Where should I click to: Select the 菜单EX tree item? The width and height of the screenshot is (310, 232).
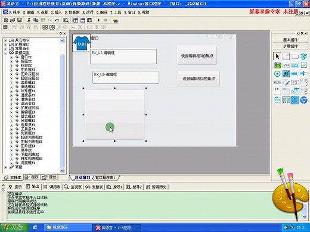(26, 151)
